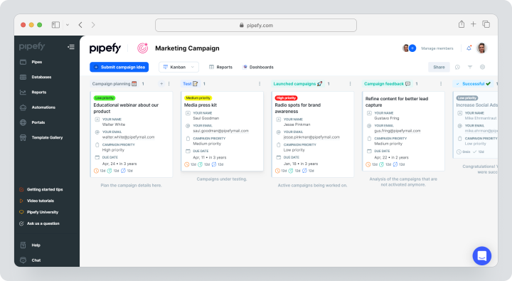Open the Kanban view dropdown
The width and height of the screenshot is (512, 281).
tap(178, 67)
